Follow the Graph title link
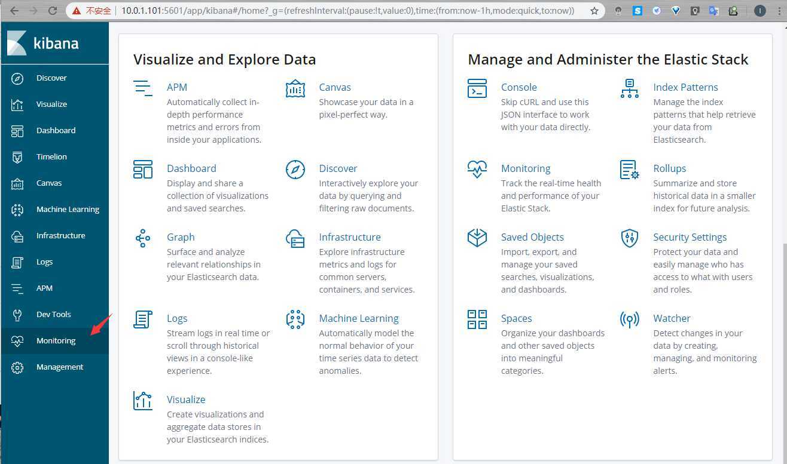The image size is (787, 464). pos(181,237)
